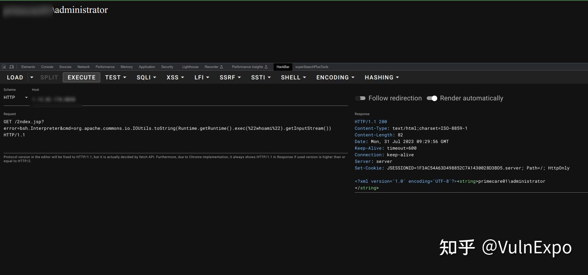Viewport: 588px width, 275px height.
Task: Switch to the Recorder tab
Action: point(214,67)
